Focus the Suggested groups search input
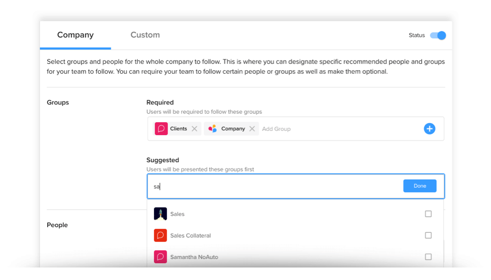The image size is (491, 280). click(x=275, y=187)
